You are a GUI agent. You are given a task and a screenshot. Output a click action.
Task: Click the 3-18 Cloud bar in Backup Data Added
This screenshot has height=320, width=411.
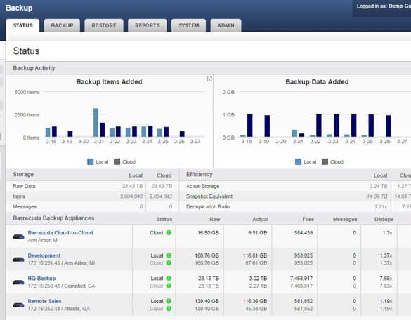pos(250,125)
